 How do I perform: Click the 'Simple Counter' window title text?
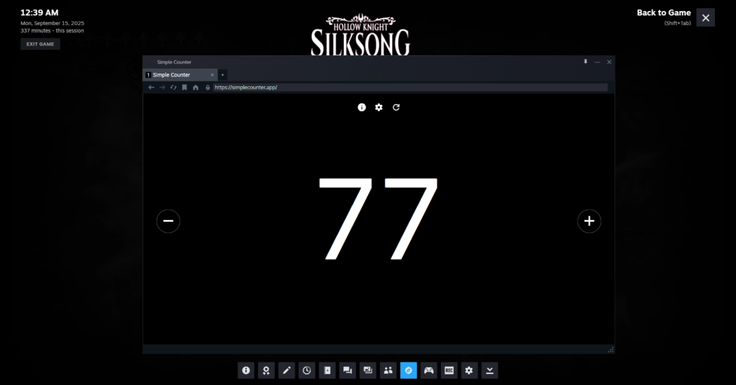[174, 62]
